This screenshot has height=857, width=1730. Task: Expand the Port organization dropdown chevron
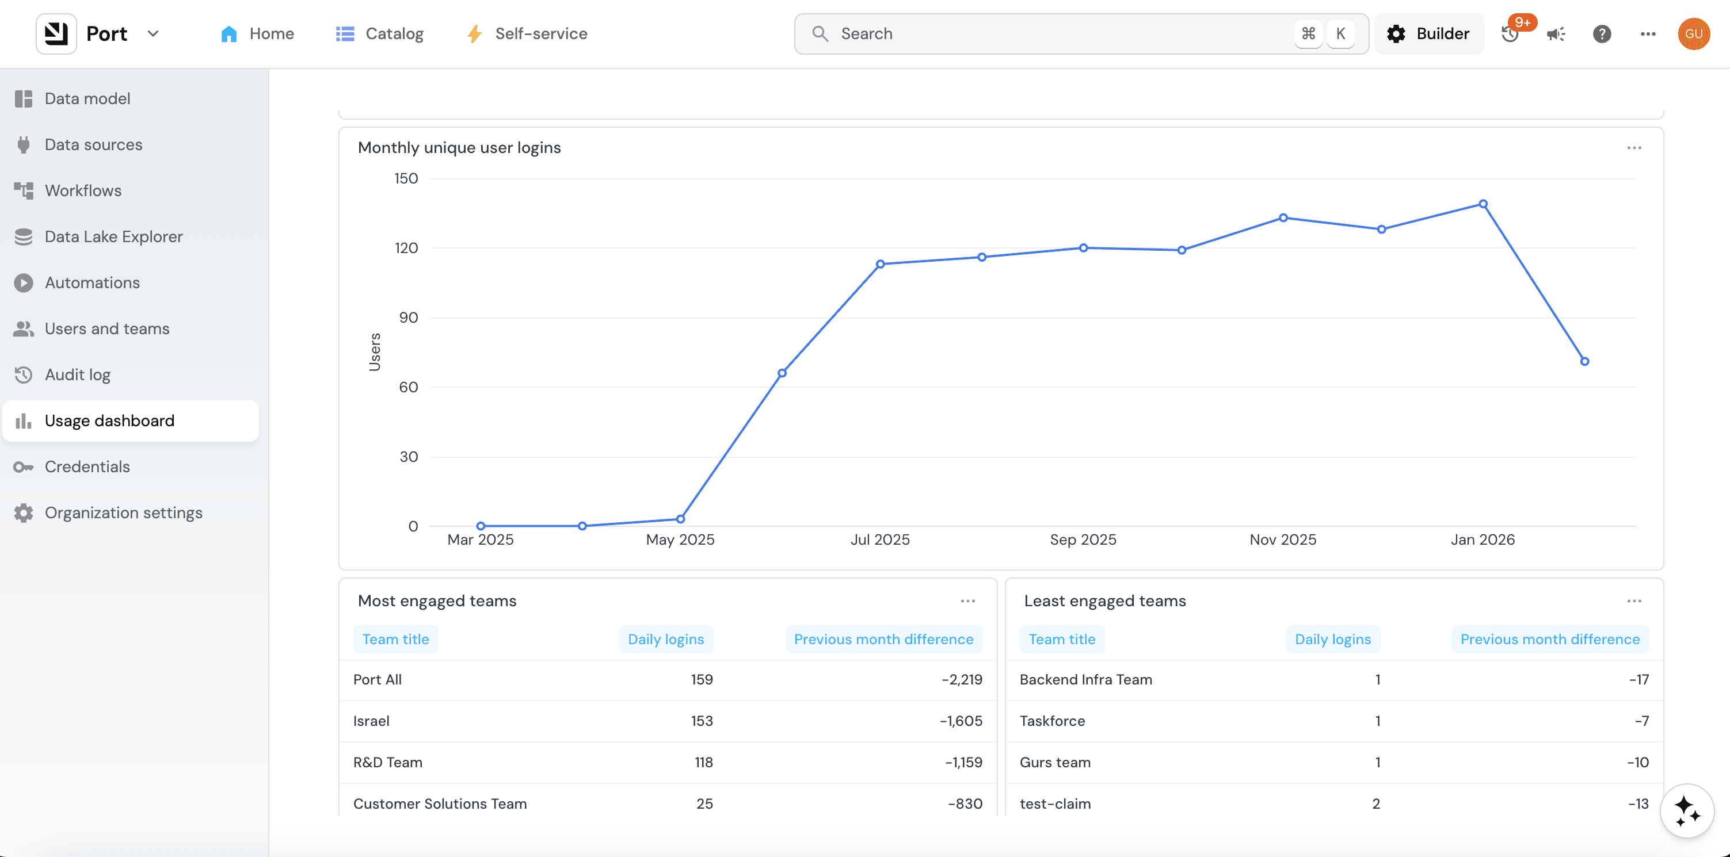(x=153, y=33)
